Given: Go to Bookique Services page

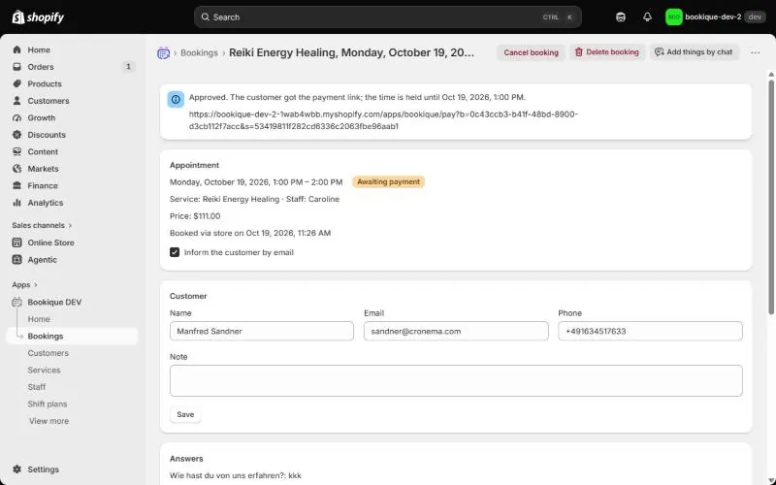Looking at the screenshot, I should tap(44, 370).
